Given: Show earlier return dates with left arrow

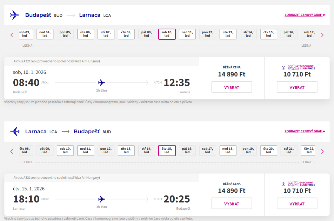Looking at the screenshot, I should point(12,151).
